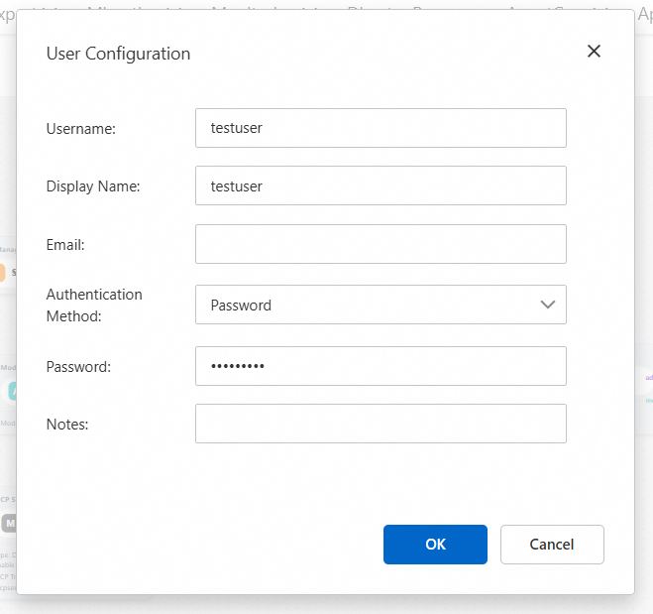The image size is (653, 614).
Task: Close the User Configuration dialog
Action: [x=594, y=52]
